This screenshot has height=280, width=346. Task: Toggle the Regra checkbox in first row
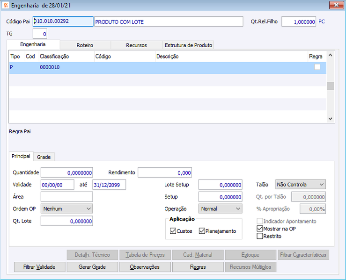(x=317, y=67)
